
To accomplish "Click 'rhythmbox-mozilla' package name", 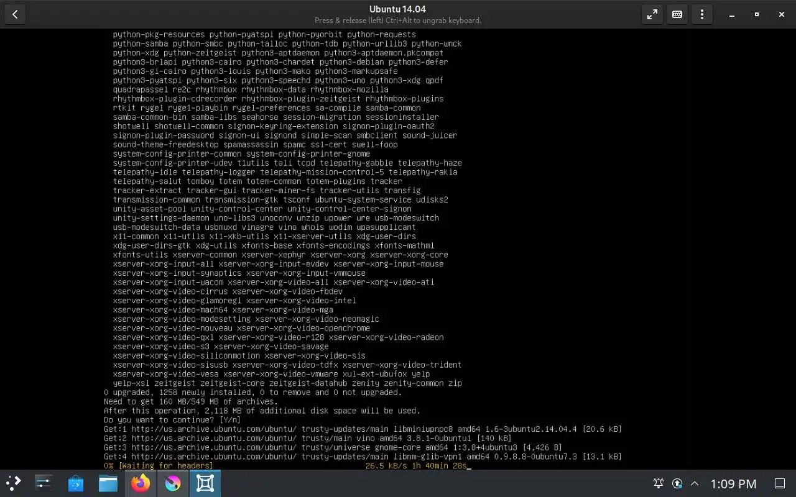I will (349, 89).
